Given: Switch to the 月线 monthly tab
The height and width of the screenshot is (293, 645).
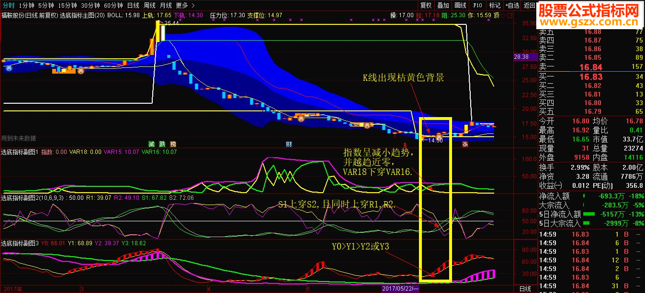Looking at the screenshot, I should (166, 5).
